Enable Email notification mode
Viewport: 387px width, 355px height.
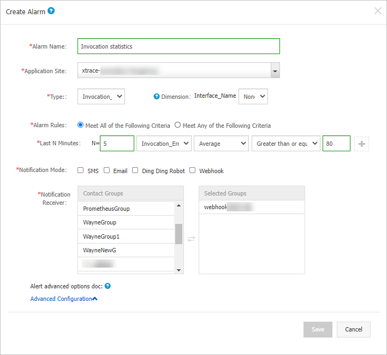pyautogui.click(x=107, y=170)
